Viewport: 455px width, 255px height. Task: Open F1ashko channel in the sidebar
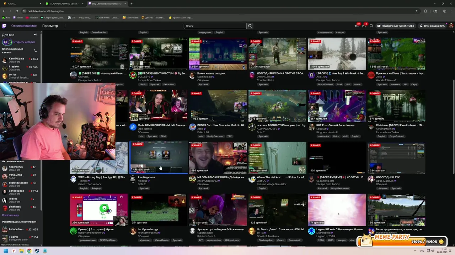point(21,68)
